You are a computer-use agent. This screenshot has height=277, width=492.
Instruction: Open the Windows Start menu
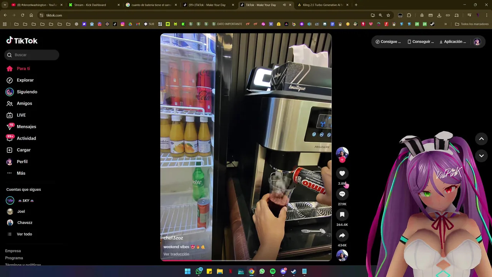tap(188, 271)
